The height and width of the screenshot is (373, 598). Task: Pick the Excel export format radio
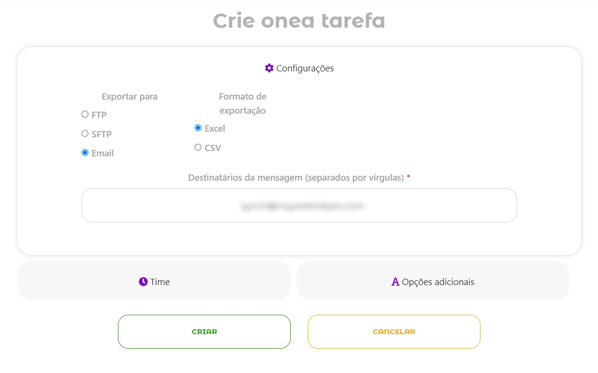tap(198, 128)
